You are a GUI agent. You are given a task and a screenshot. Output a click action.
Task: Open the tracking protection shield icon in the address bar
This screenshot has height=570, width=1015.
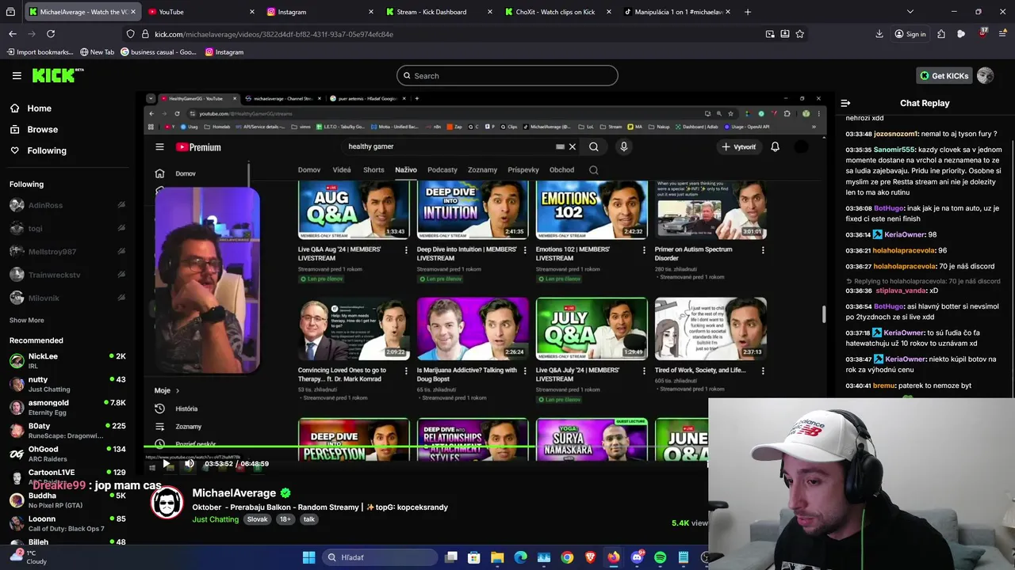coord(131,34)
